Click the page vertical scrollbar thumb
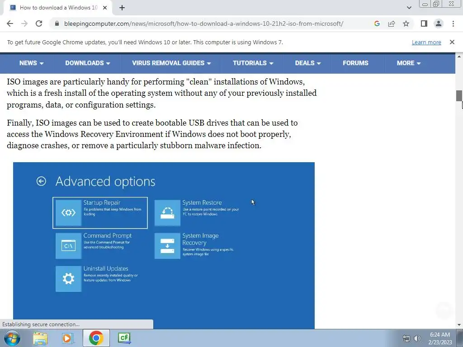This screenshot has height=347, width=463. 459,96
